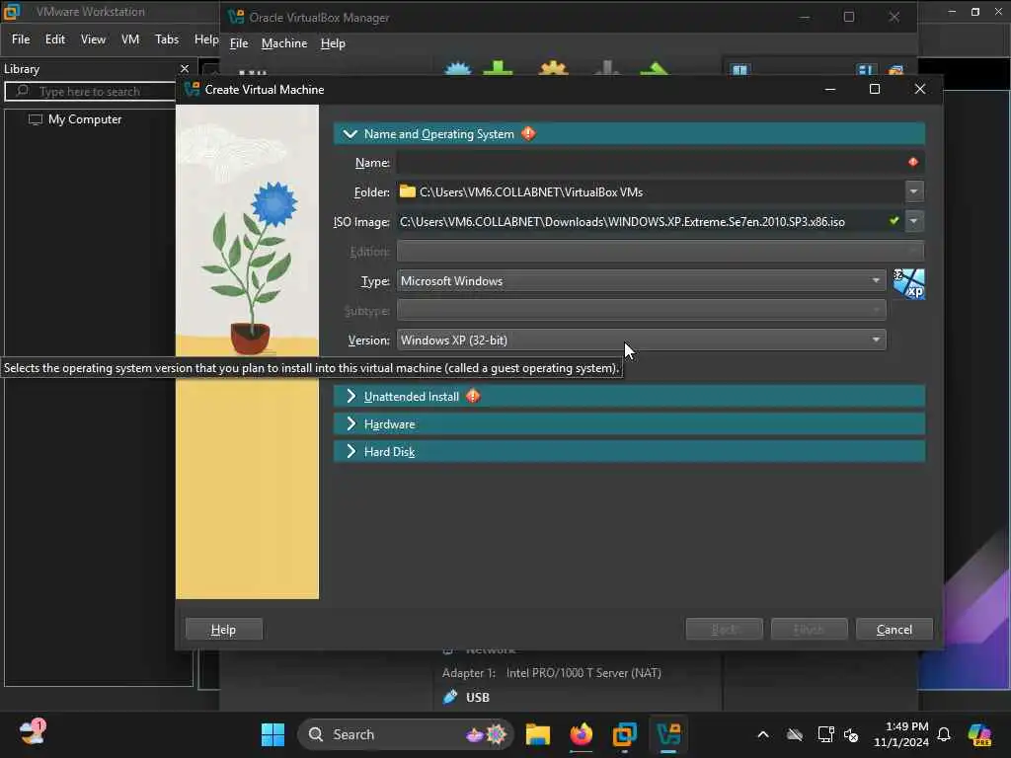Open the Version dropdown showing Windows XP (32-bit)
Screen dimensions: 1011x758
(x=642, y=341)
